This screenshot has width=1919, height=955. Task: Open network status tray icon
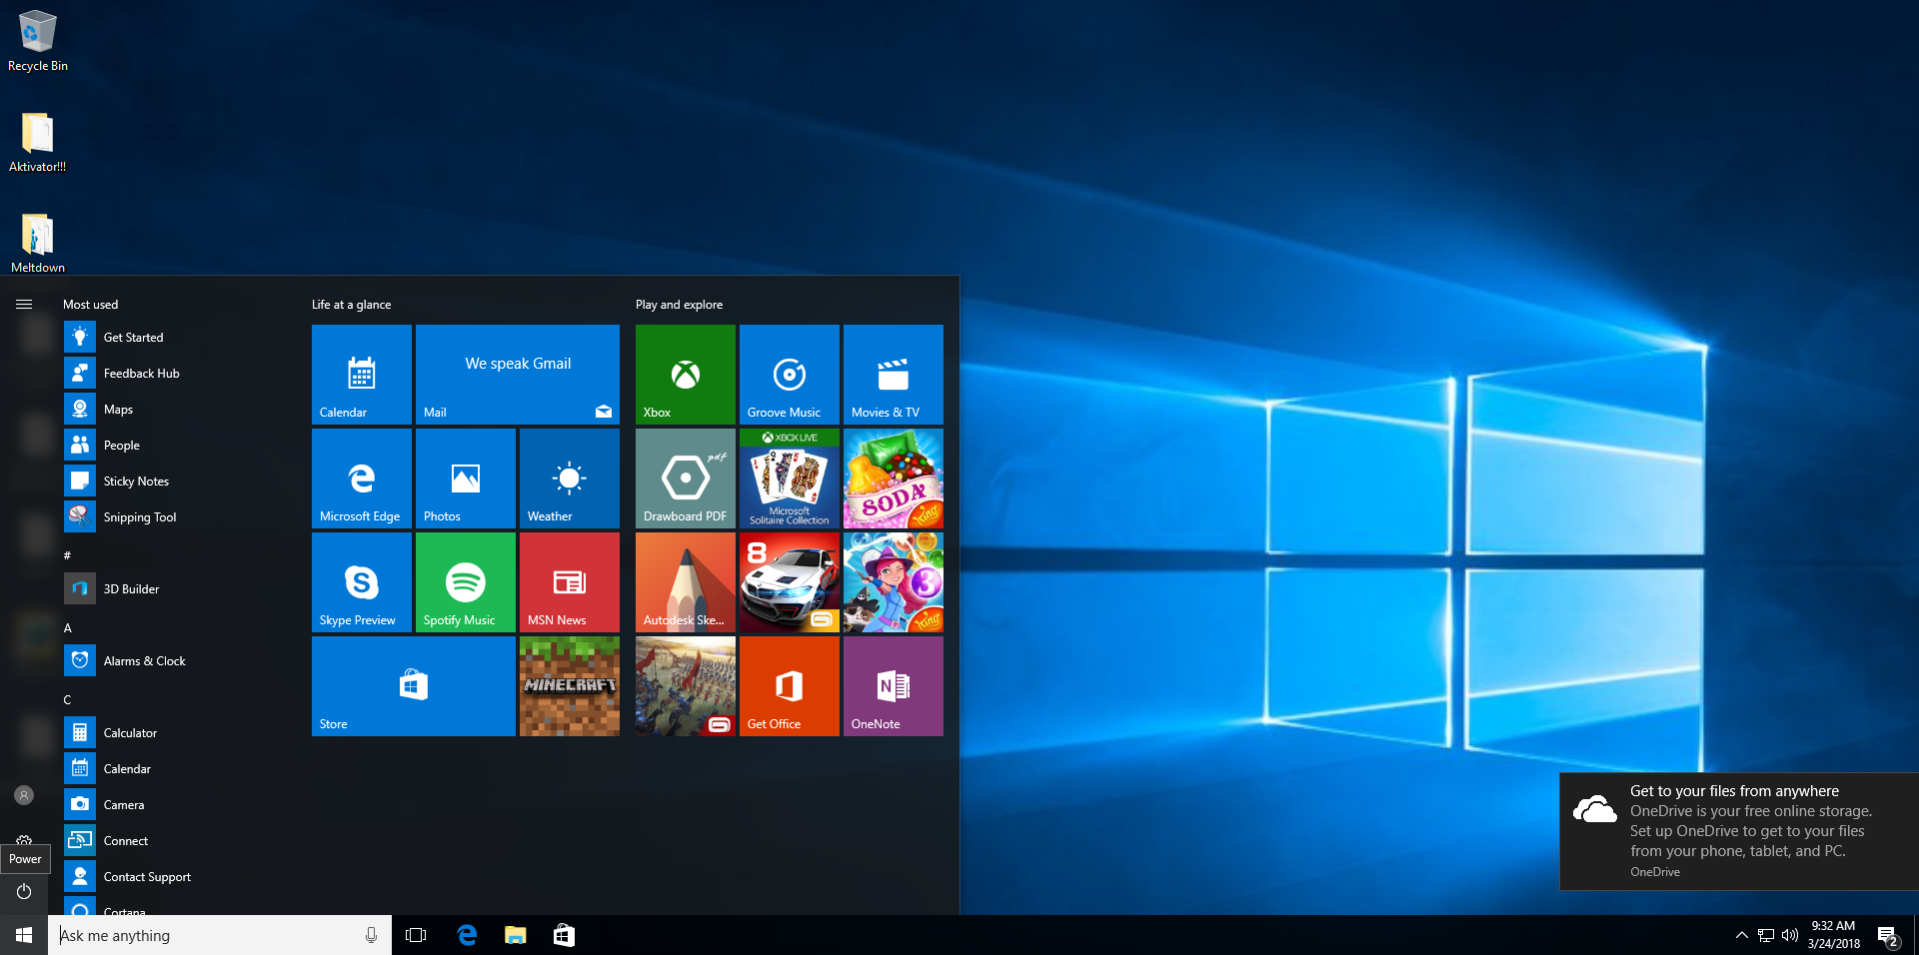(1766, 935)
